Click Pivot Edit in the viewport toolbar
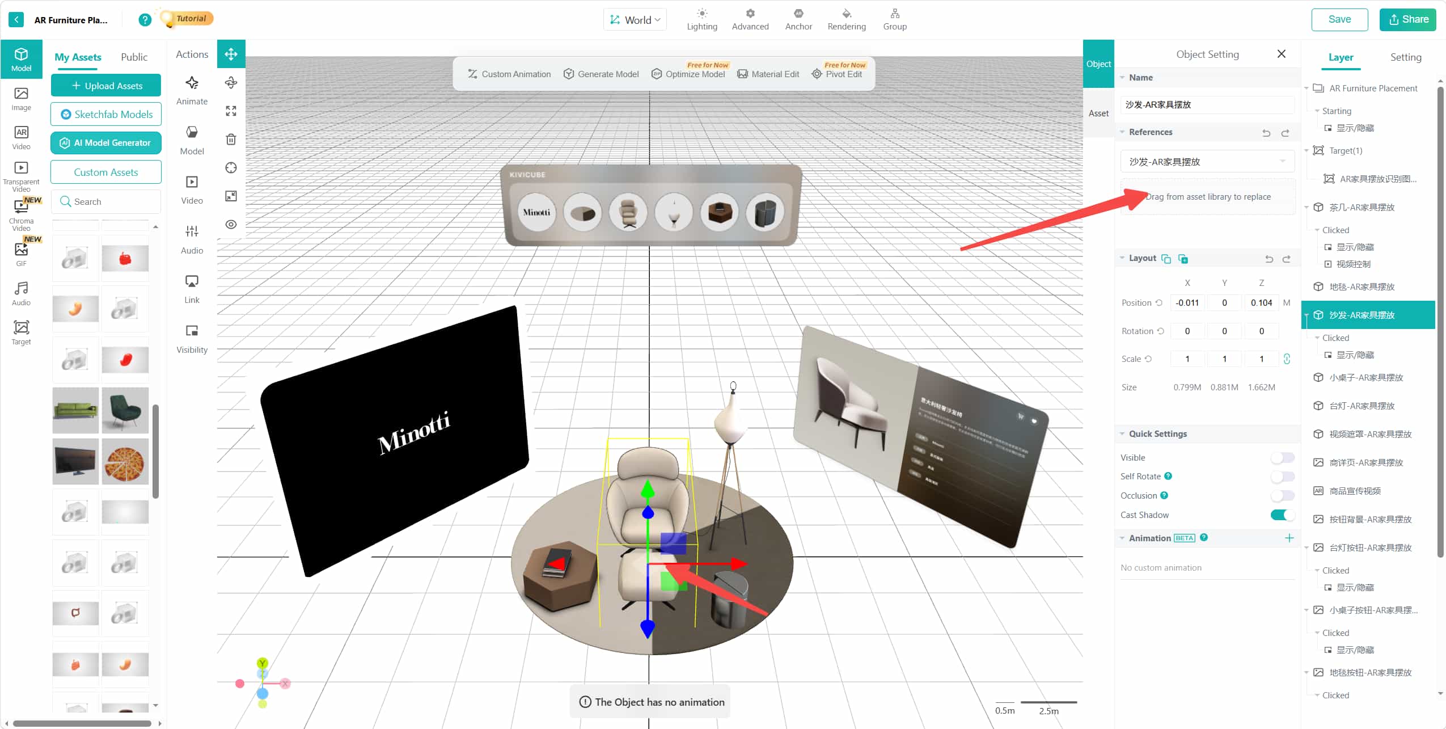The height and width of the screenshot is (729, 1446). 838,74
